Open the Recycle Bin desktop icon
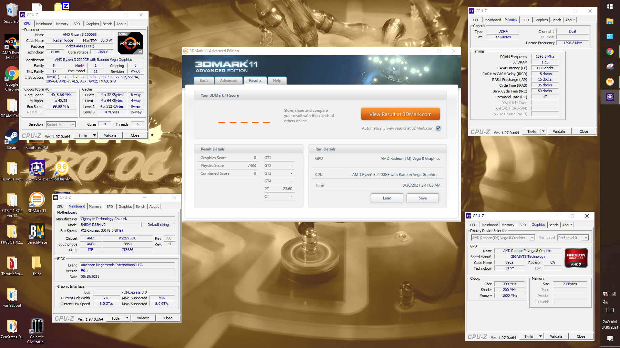Viewport: 620px width, 348px height. point(12,13)
